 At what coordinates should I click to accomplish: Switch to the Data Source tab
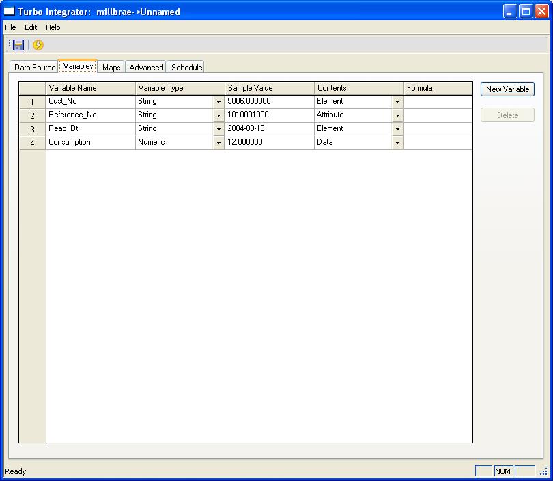[x=34, y=68]
